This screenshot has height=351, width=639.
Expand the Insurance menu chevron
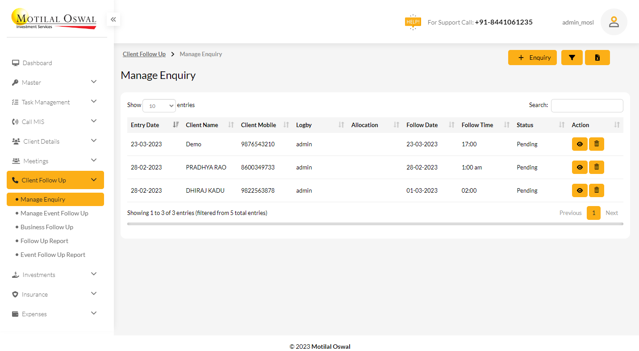(94, 293)
